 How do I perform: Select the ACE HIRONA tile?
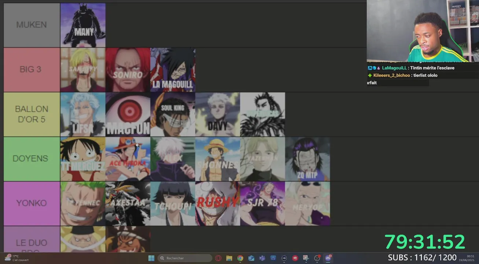pyautogui.click(x=128, y=159)
